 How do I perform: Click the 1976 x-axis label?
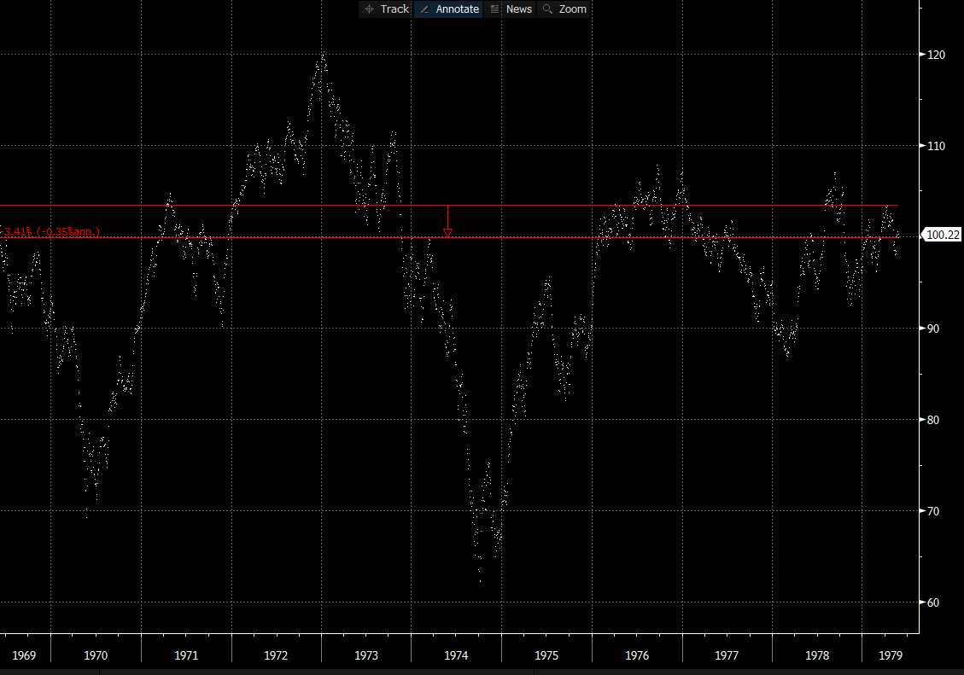pos(637,655)
